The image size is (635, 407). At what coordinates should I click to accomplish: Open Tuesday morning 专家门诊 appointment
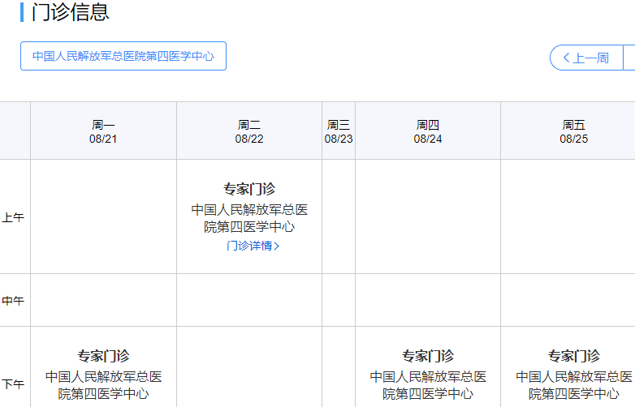click(x=249, y=189)
